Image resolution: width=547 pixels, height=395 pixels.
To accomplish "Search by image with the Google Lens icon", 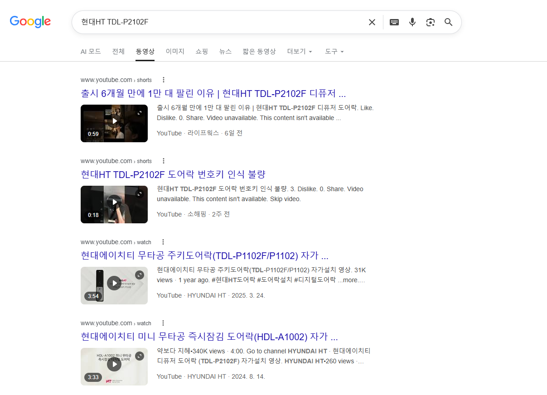I will (431, 22).
